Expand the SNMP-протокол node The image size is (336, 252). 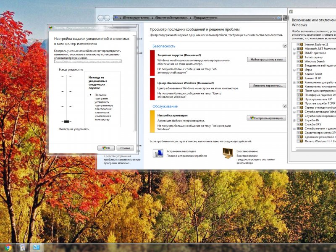tap(294, 53)
